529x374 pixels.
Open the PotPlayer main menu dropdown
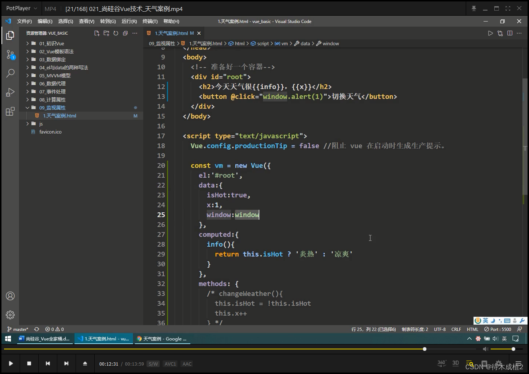(x=22, y=8)
